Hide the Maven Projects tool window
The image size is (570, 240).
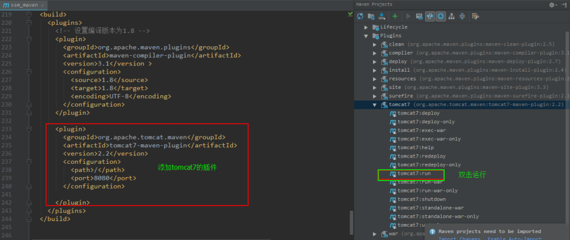click(x=564, y=4)
